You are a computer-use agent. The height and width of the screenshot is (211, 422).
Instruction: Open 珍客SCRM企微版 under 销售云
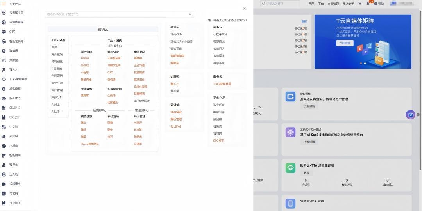pyautogui.click(x=182, y=41)
